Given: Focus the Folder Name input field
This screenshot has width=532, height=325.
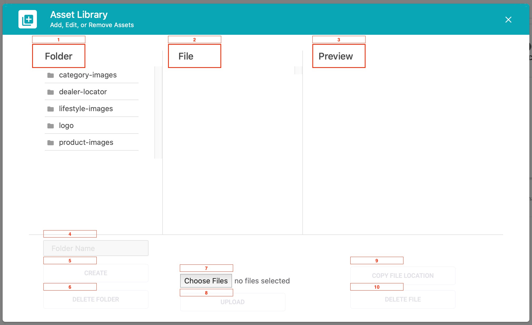Looking at the screenshot, I should [x=96, y=248].
